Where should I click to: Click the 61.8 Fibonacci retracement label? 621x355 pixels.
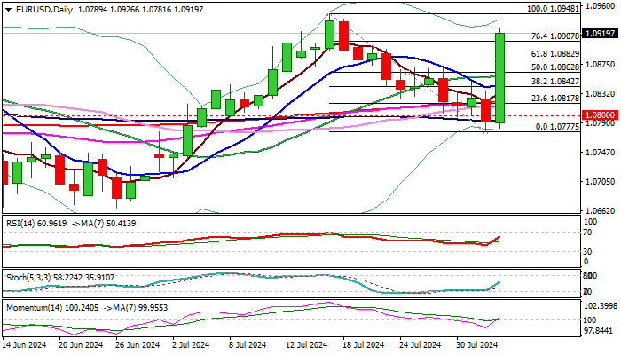click(x=555, y=53)
